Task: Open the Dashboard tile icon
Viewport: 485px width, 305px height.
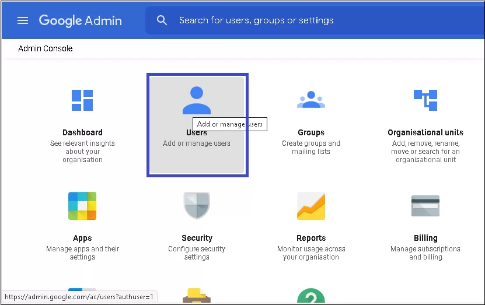Action: [x=82, y=100]
